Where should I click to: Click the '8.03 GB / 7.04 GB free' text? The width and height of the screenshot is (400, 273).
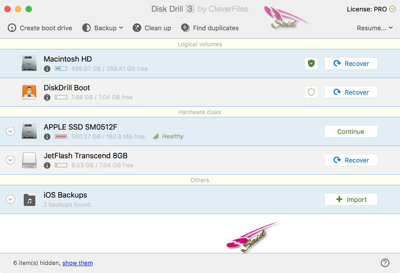coord(102,165)
